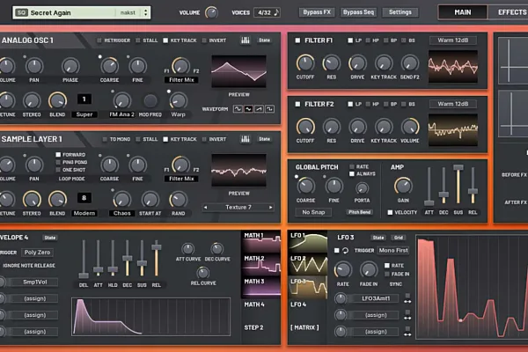Image resolution: width=528 pixels, height=352 pixels.
Task: Adjust the Envelope 4 REL slider
Action: pyautogui.click(x=157, y=259)
